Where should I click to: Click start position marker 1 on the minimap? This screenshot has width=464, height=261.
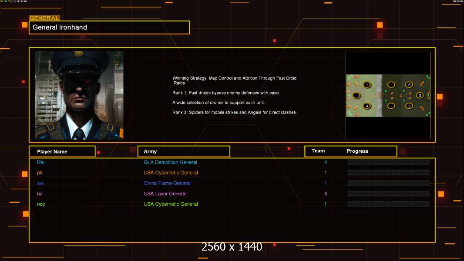[x=367, y=85]
